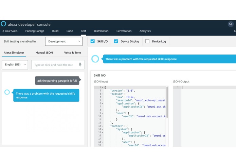The width and height of the screenshot is (236, 167).
Task: Open the Analytics tab
Action: [145, 31]
